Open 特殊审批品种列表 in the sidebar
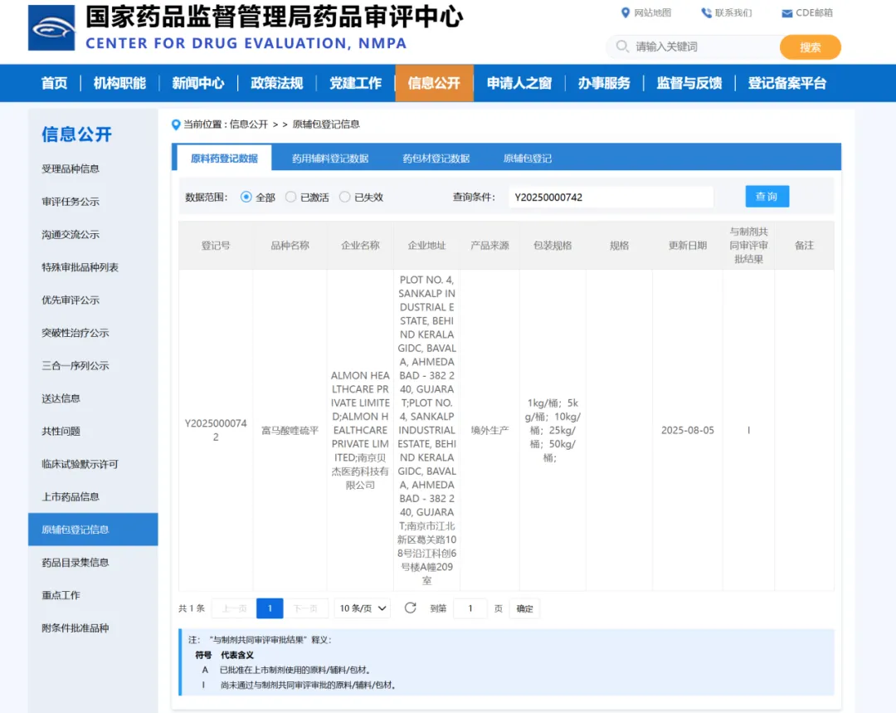Screen dimensions: 896x713 pos(80,267)
